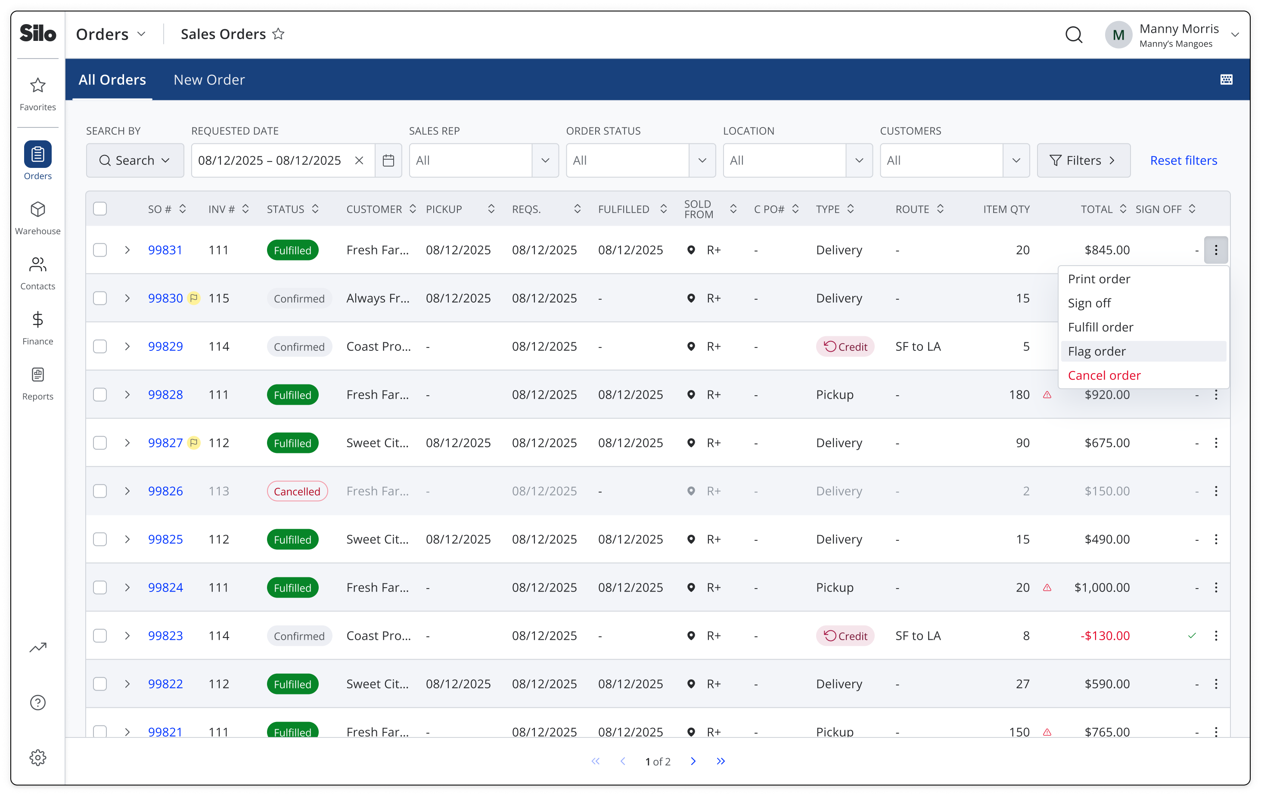Viewport: 1261px width, 796px height.
Task: Click the settings gear icon
Action: tap(38, 757)
